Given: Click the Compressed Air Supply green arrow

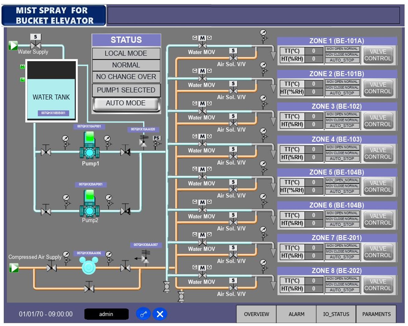Looking at the screenshot, I should (x=13, y=268).
